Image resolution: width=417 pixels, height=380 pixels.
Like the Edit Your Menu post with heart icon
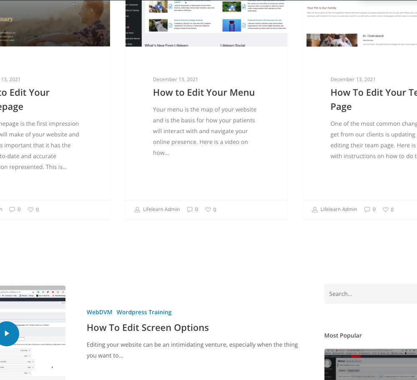tap(208, 210)
